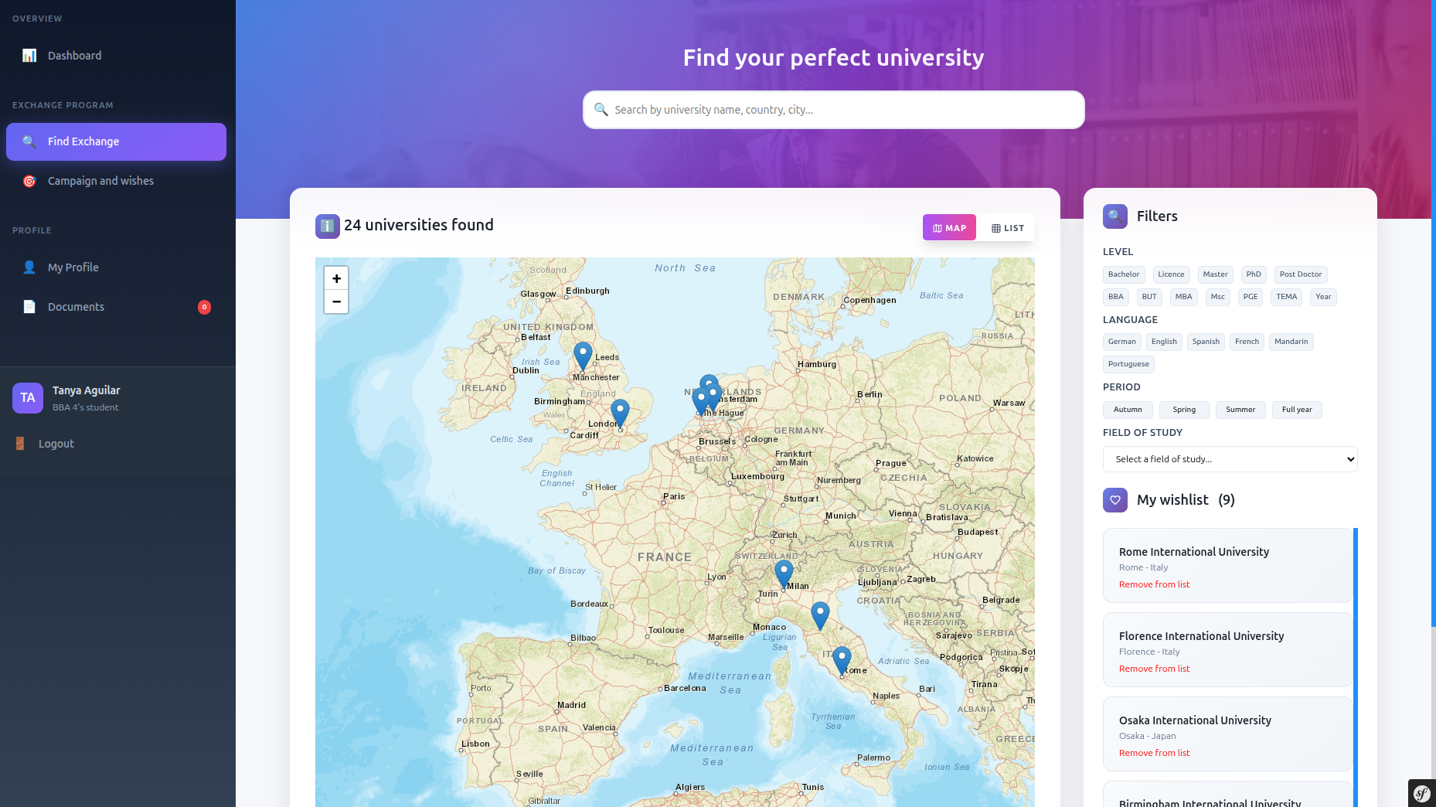Switch to MAP view
This screenshot has height=807, width=1436.
coord(949,228)
